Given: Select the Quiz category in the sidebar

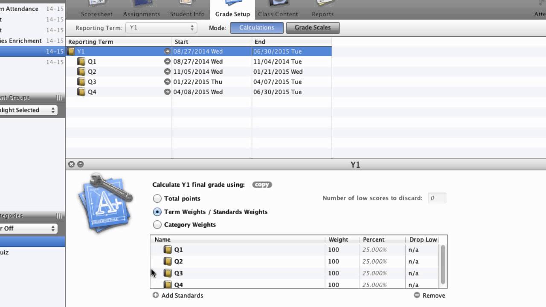Looking at the screenshot, I should [32, 252].
